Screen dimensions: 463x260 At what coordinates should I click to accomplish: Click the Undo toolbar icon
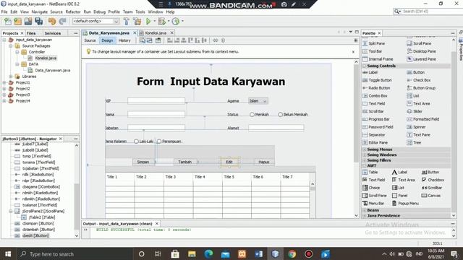point(52,21)
